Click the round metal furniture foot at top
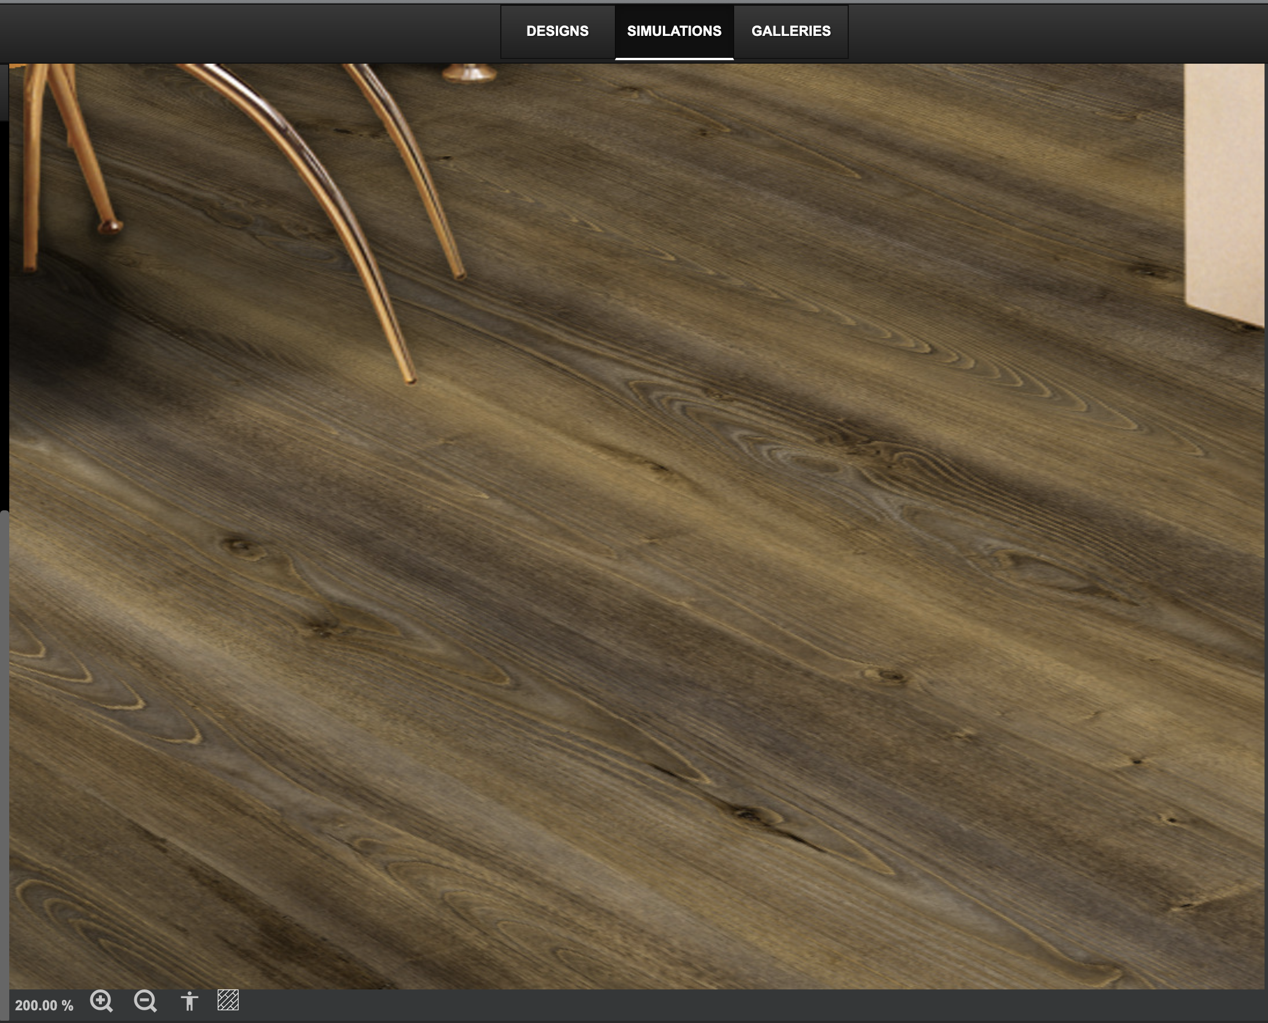Image resolution: width=1268 pixels, height=1023 pixels. pyautogui.click(x=470, y=73)
